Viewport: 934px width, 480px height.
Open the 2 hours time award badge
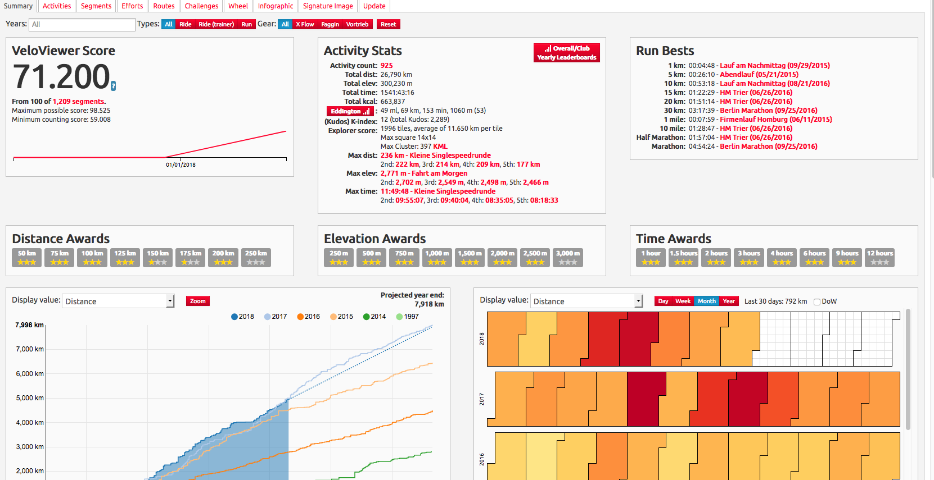tap(716, 258)
